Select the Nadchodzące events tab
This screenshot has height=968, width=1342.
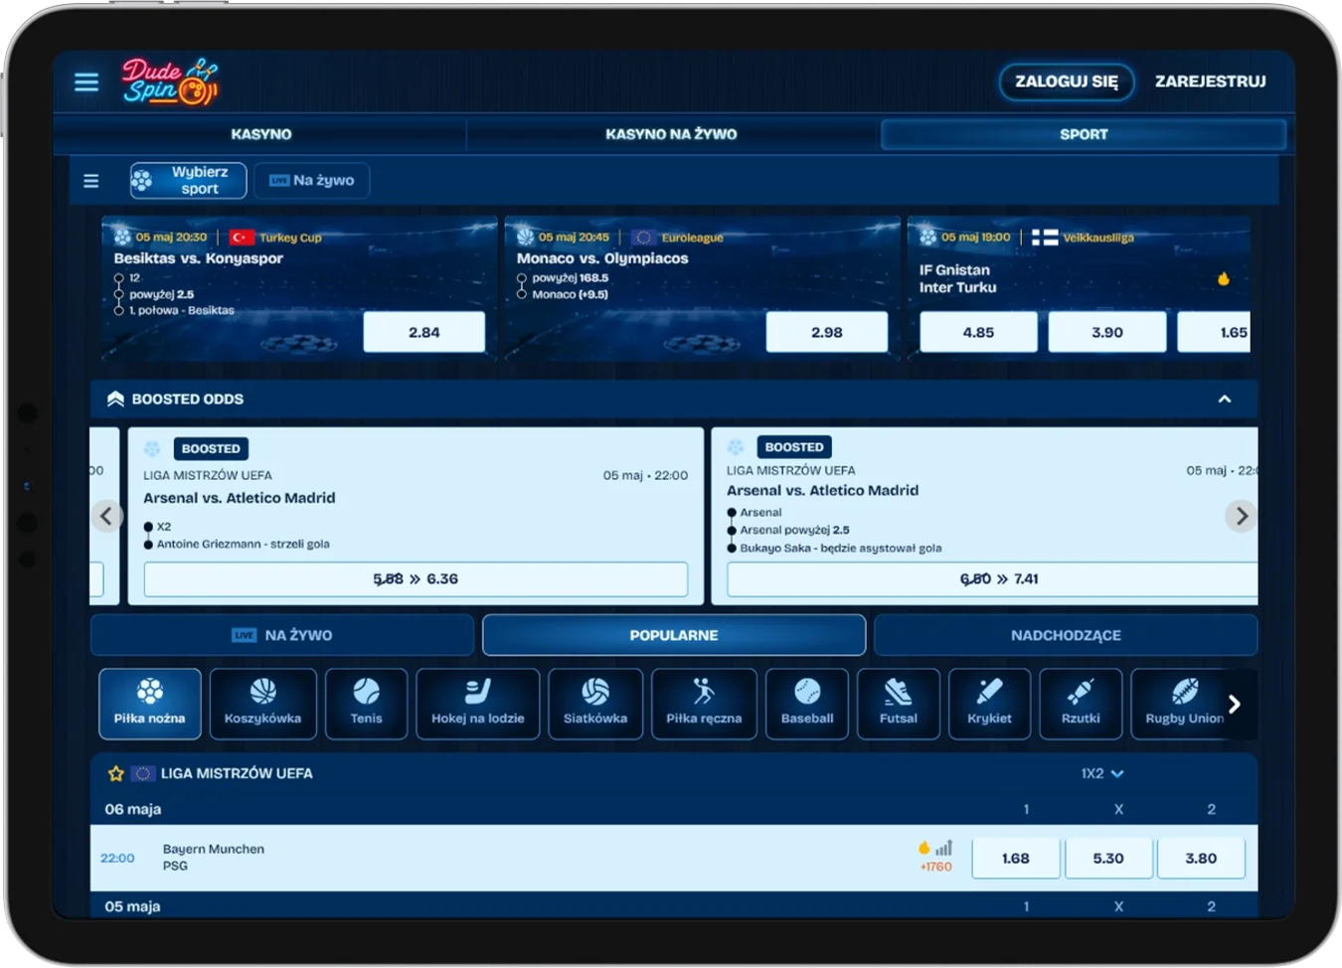point(1066,635)
